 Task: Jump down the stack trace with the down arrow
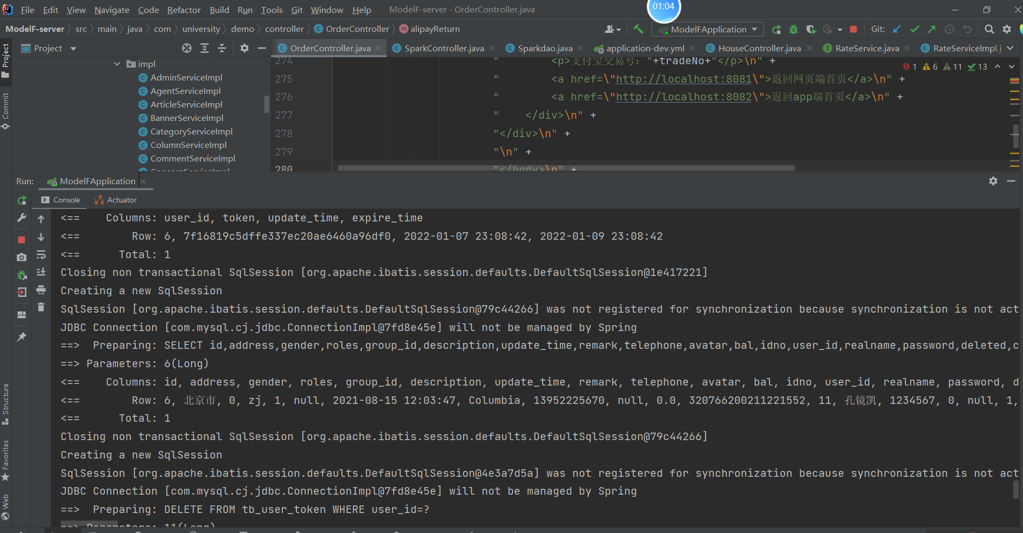click(x=41, y=237)
